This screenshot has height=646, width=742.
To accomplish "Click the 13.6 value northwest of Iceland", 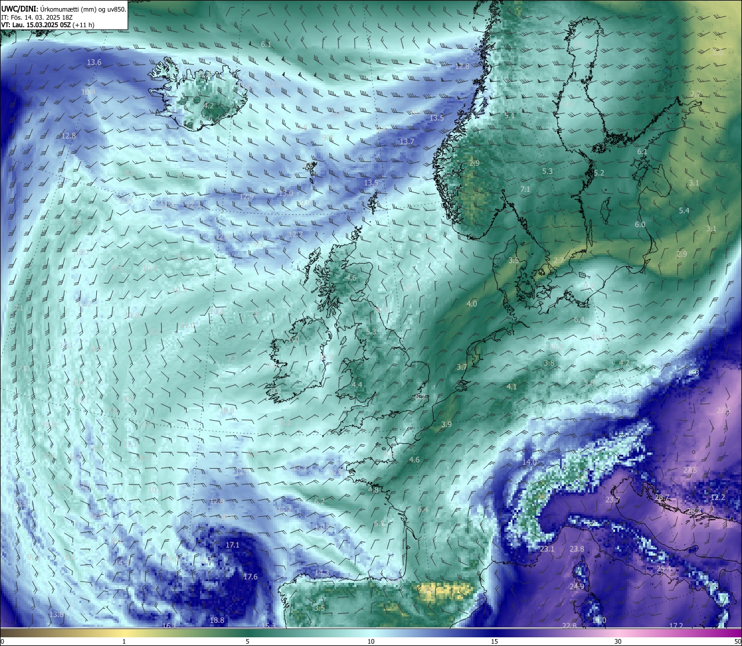I will pos(94,62).
